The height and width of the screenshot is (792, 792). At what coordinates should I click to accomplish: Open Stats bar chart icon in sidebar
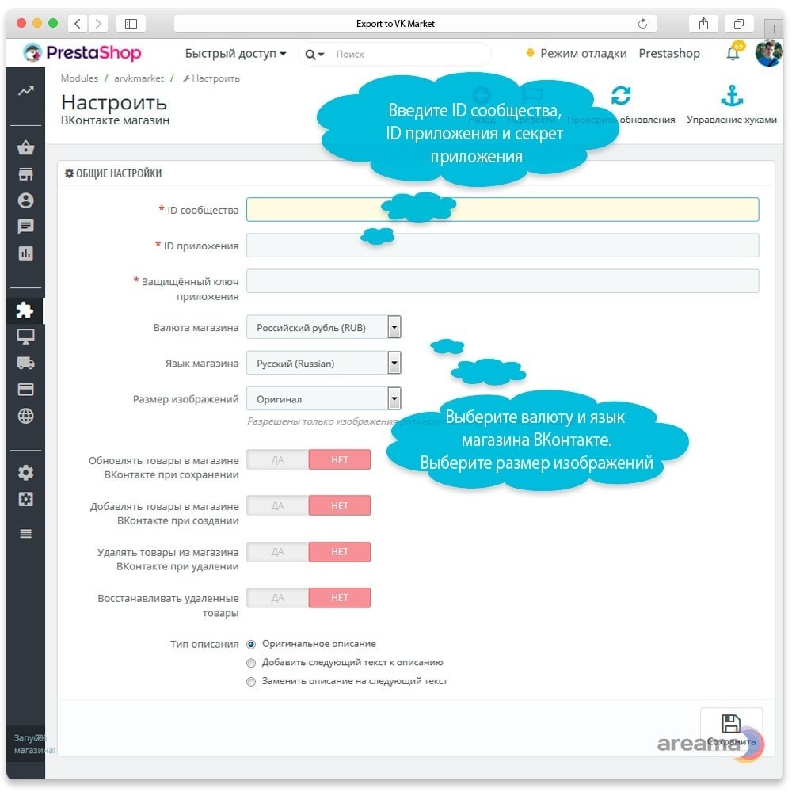(26, 253)
